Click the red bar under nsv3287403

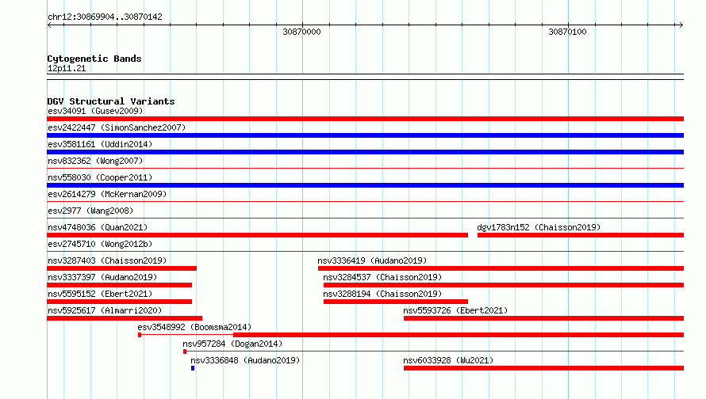[x=122, y=268]
